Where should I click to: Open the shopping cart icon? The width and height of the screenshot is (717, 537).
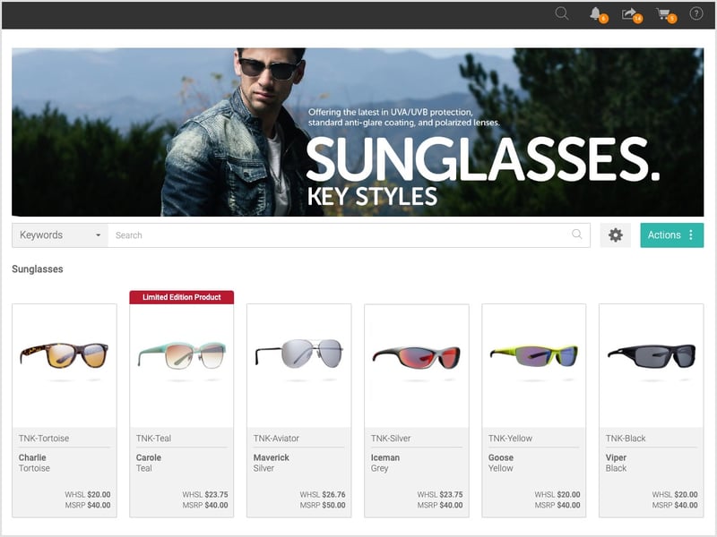tap(662, 13)
